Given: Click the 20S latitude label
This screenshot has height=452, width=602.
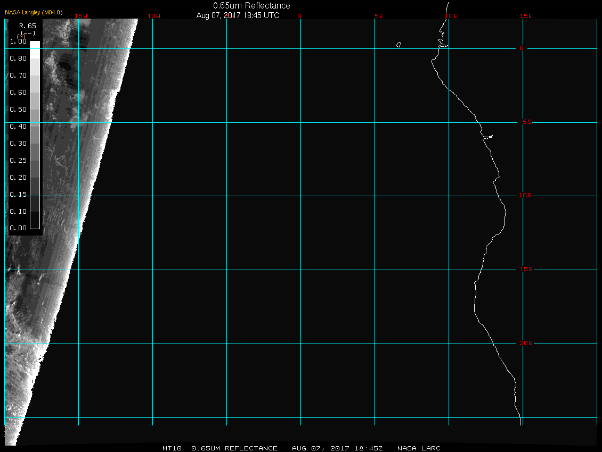Looking at the screenshot, I should click(525, 344).
